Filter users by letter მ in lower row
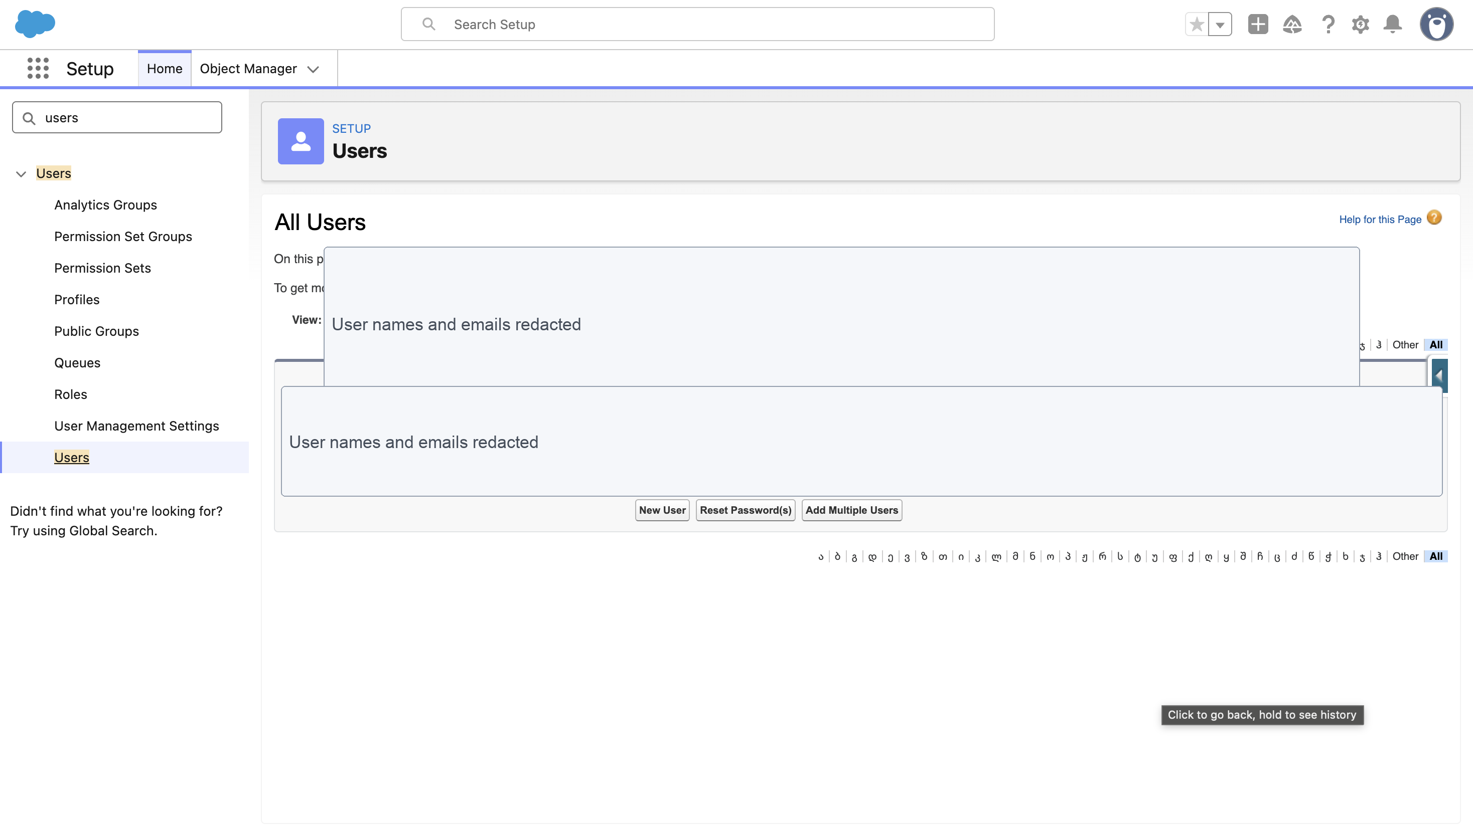This screenshot has width=1473, height=836. point(1015,557)
